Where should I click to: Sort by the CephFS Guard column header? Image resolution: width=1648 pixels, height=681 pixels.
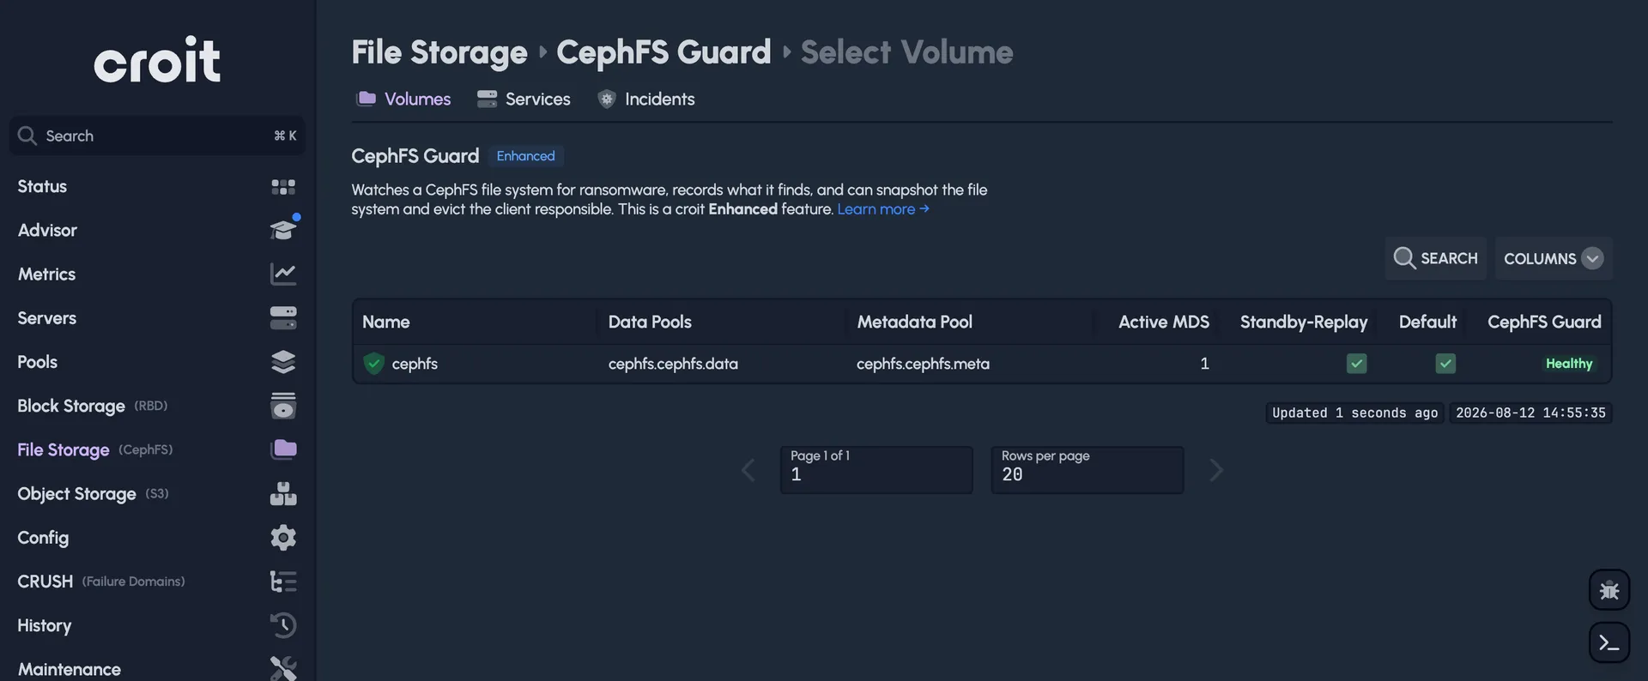coord(1544,322)
